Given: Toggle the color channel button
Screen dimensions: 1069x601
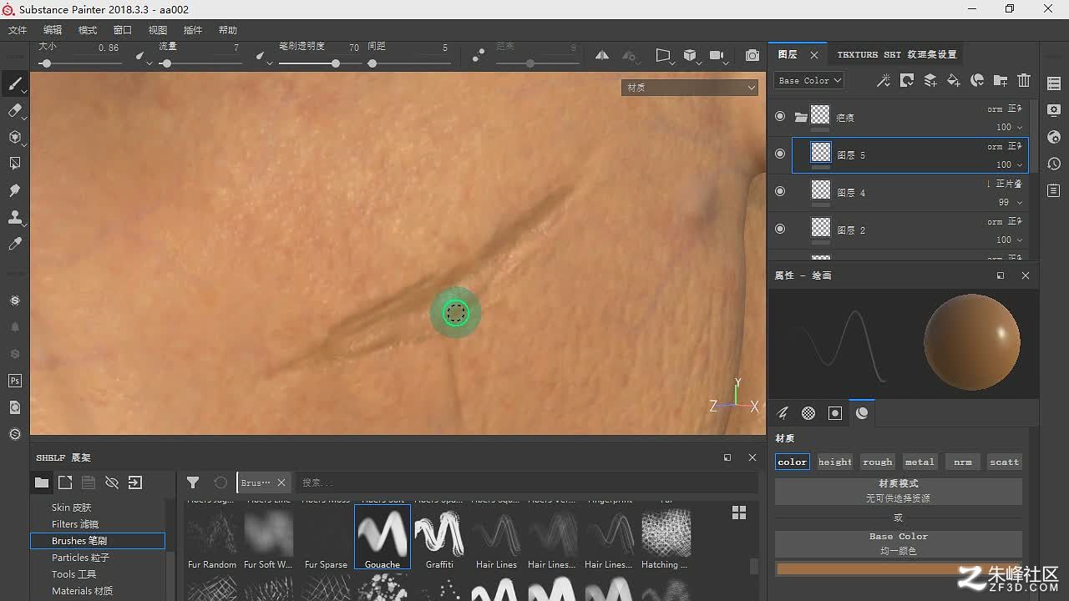Looking at the screenshot, I should (793, 462).
